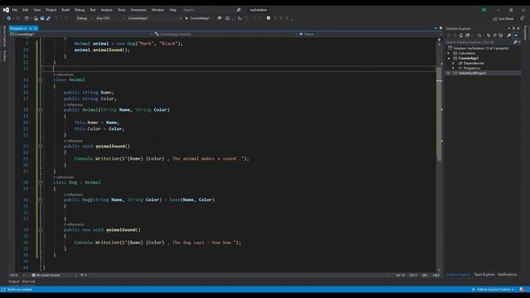
Task: Close the Program.cs tab
Action: [36, 28]
